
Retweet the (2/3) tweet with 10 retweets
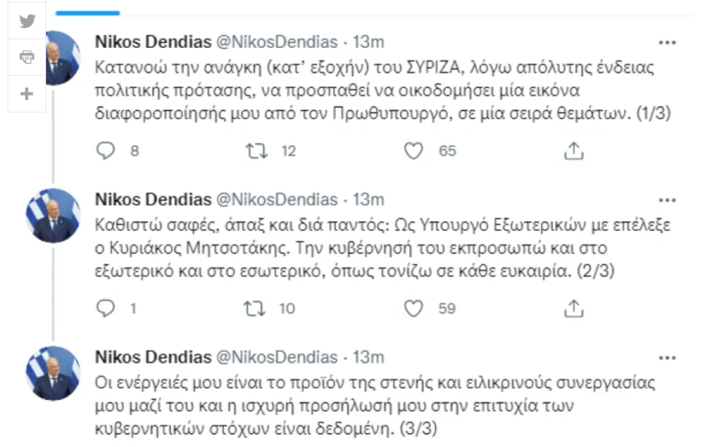click(257, 307)
